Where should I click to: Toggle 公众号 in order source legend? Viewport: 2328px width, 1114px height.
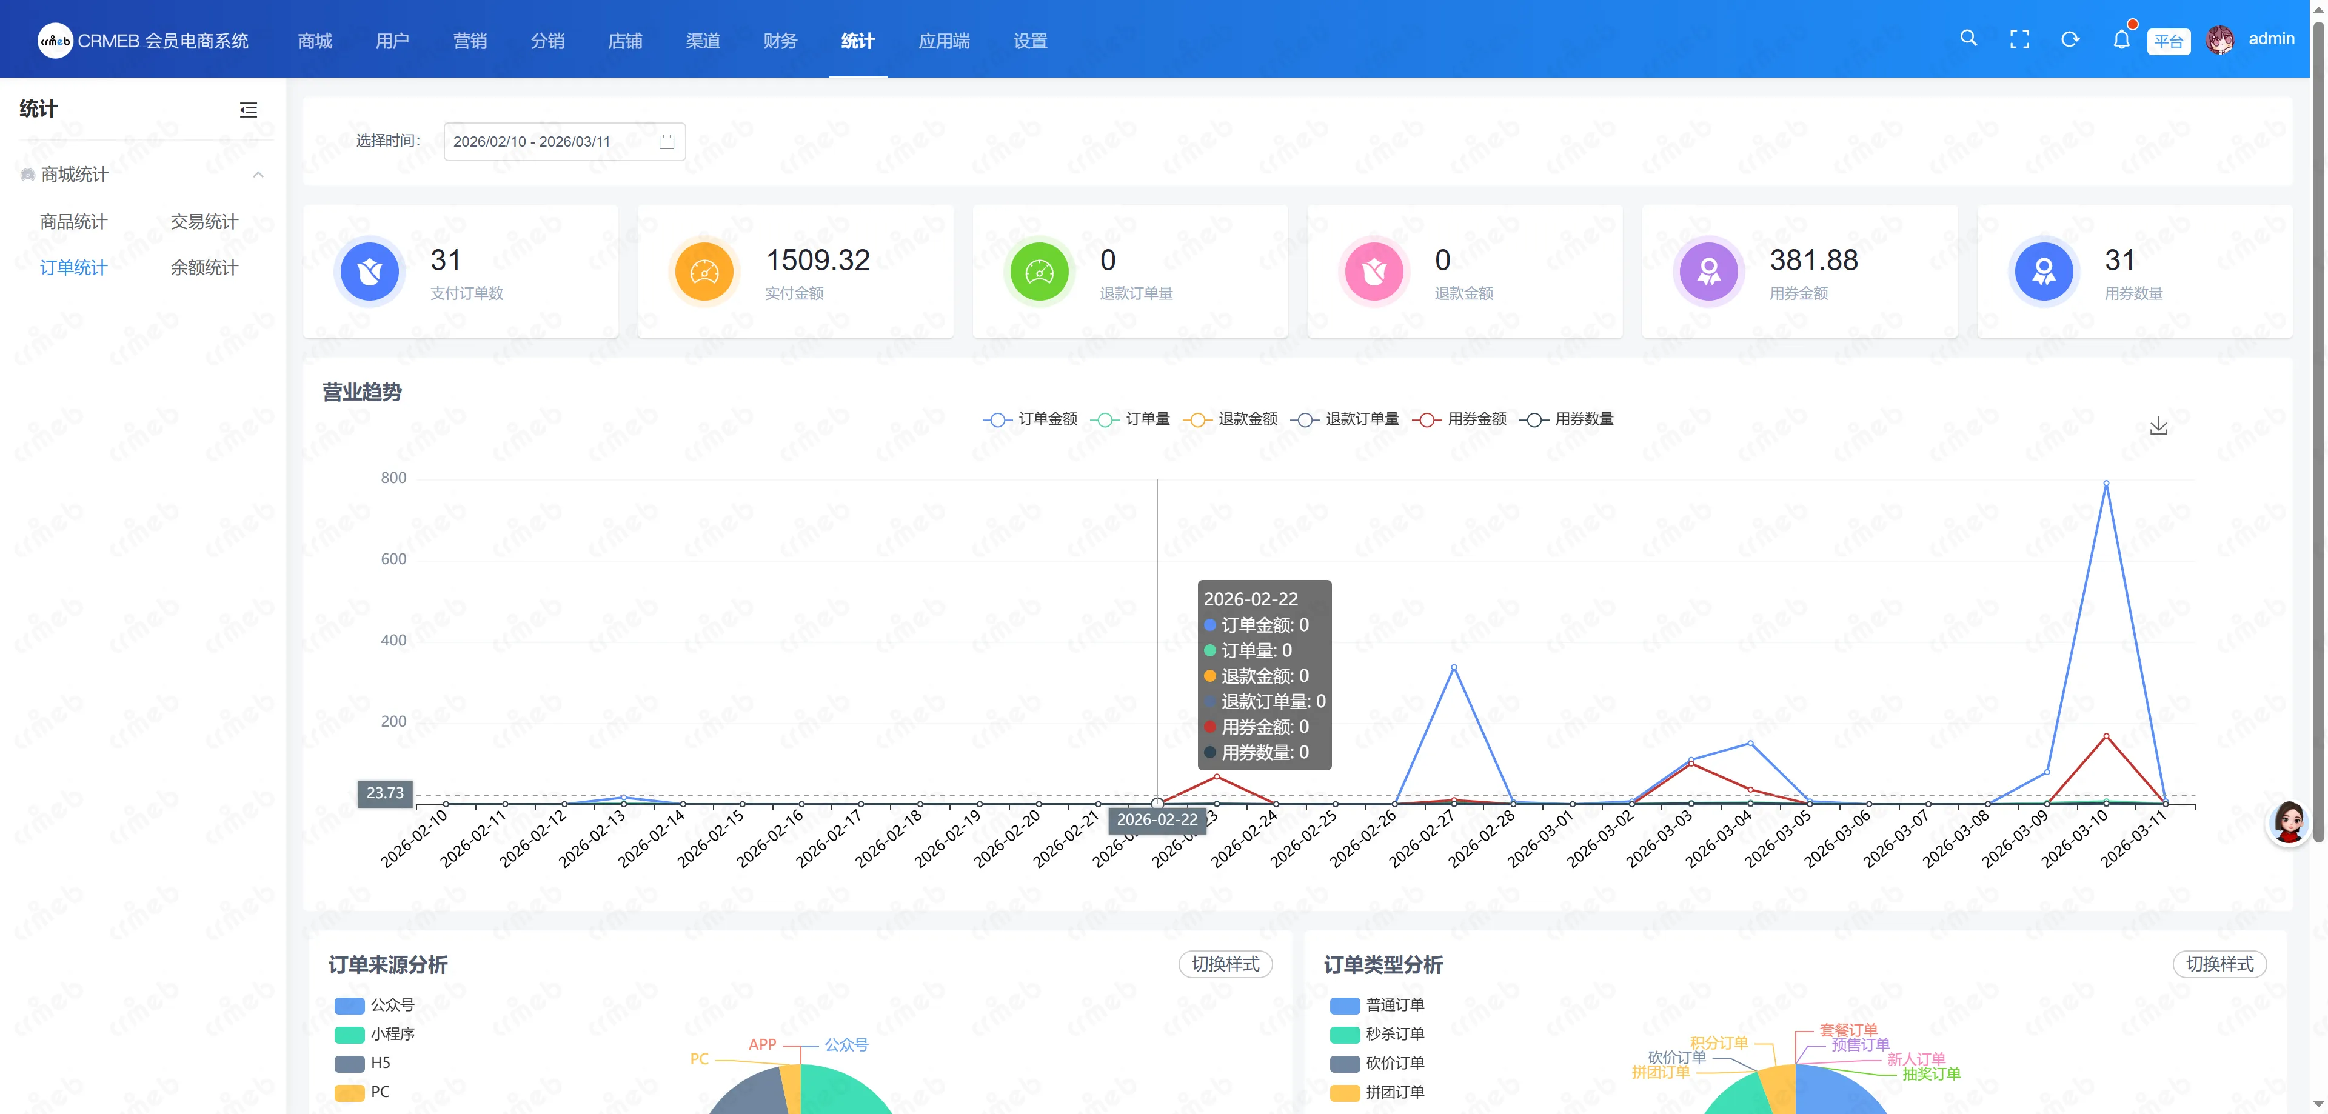pos(374,1005)
